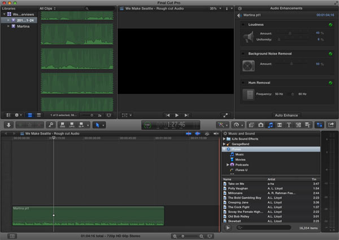Switch browser to list view
This screenshot has height=240, width=339.
[x=38, y=115]
